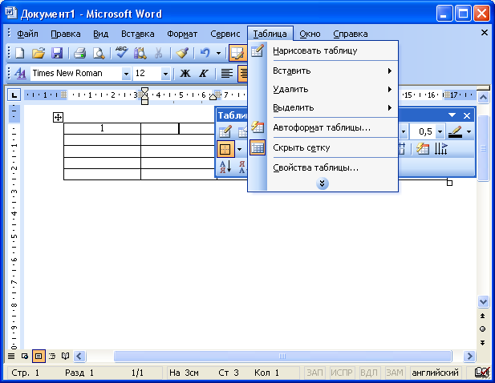
Task: Toggle ЗАМ overtype mode in status bar
Action: (395, 373)
